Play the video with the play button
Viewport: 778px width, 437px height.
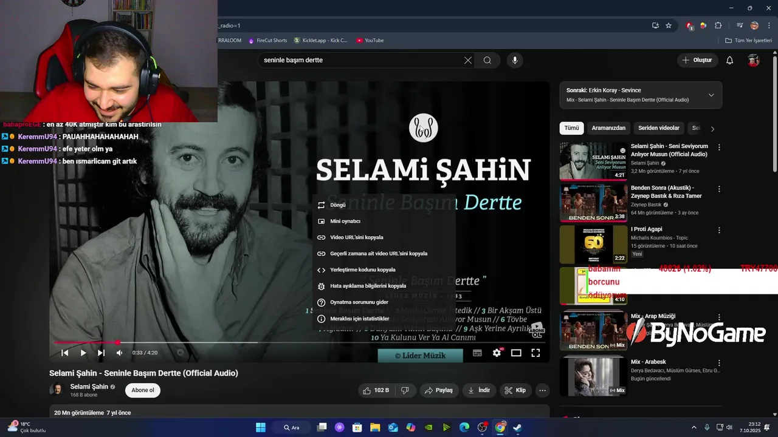pos(83,353)
